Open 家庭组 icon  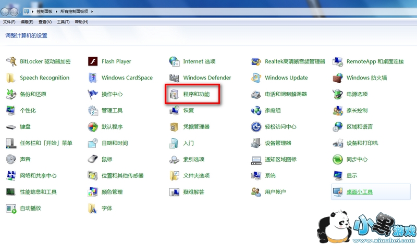point(256,110)
